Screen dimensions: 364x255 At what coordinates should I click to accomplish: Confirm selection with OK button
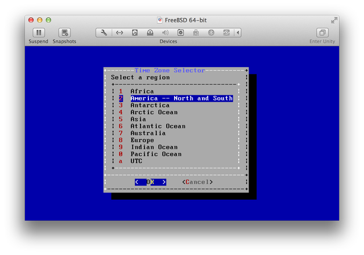point(150,182)
